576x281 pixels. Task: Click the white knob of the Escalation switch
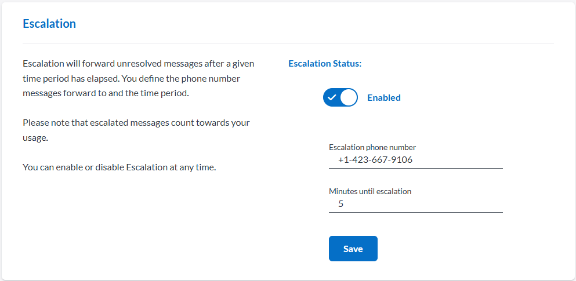[x=349, y=98]
